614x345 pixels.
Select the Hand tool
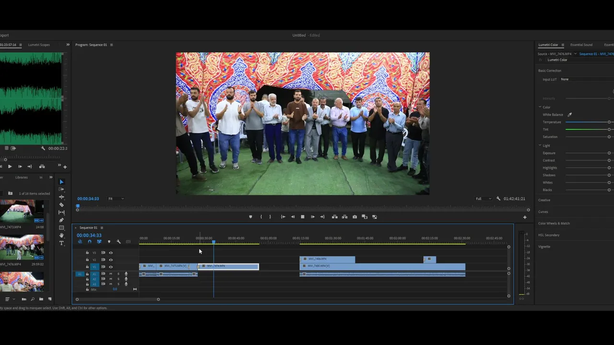click(x=61, y=235)
